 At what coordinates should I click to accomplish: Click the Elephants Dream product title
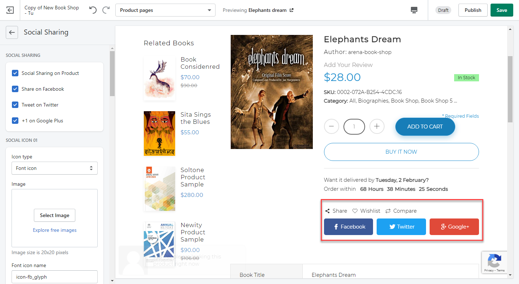[362, 39]
